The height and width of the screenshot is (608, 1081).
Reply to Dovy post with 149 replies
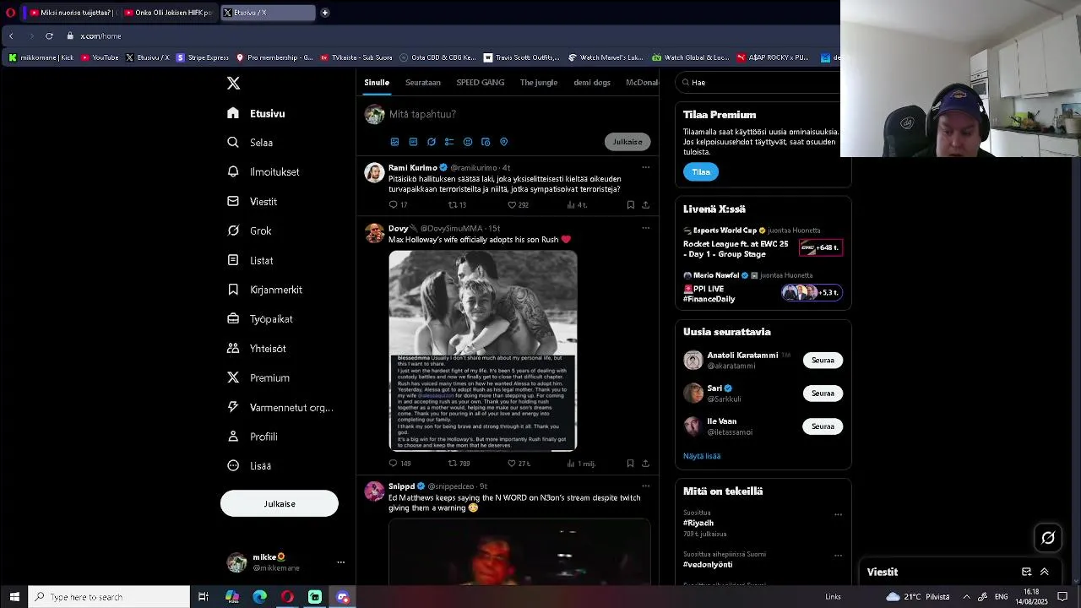click(399, 463)
